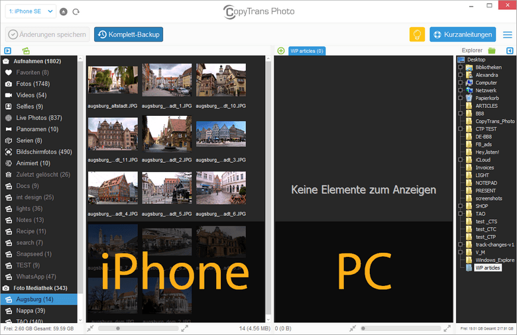Expand the Bibliotheken tree node
Image resolution: width=517 pixels, height=335 pixels.
pyautogui.click(x=461, y=67)
